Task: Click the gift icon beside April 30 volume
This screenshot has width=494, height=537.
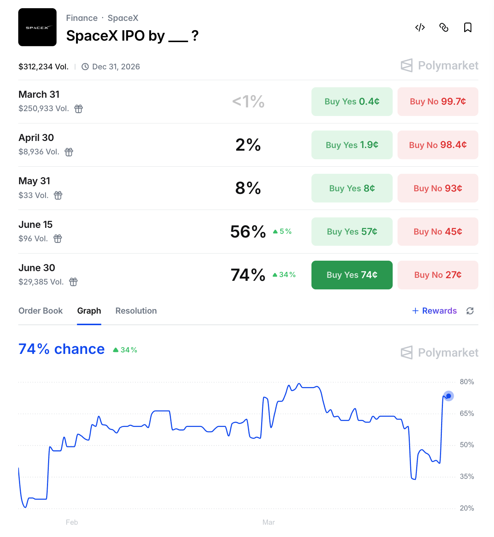Action: coord(69,152)
